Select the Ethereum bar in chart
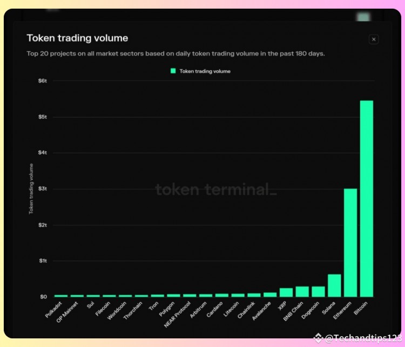 (x=350, y=242)
